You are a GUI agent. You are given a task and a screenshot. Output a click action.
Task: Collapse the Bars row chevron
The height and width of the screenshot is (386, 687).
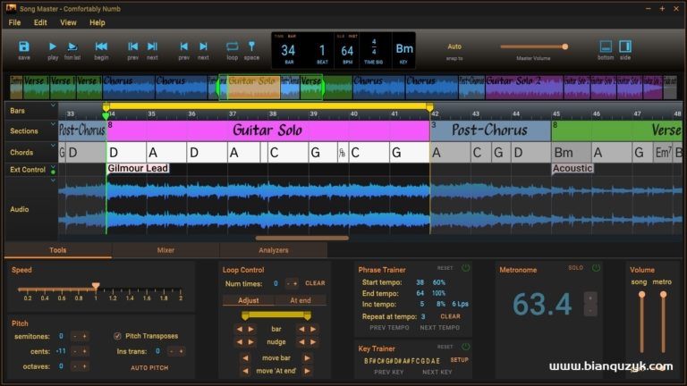point(53,105)
